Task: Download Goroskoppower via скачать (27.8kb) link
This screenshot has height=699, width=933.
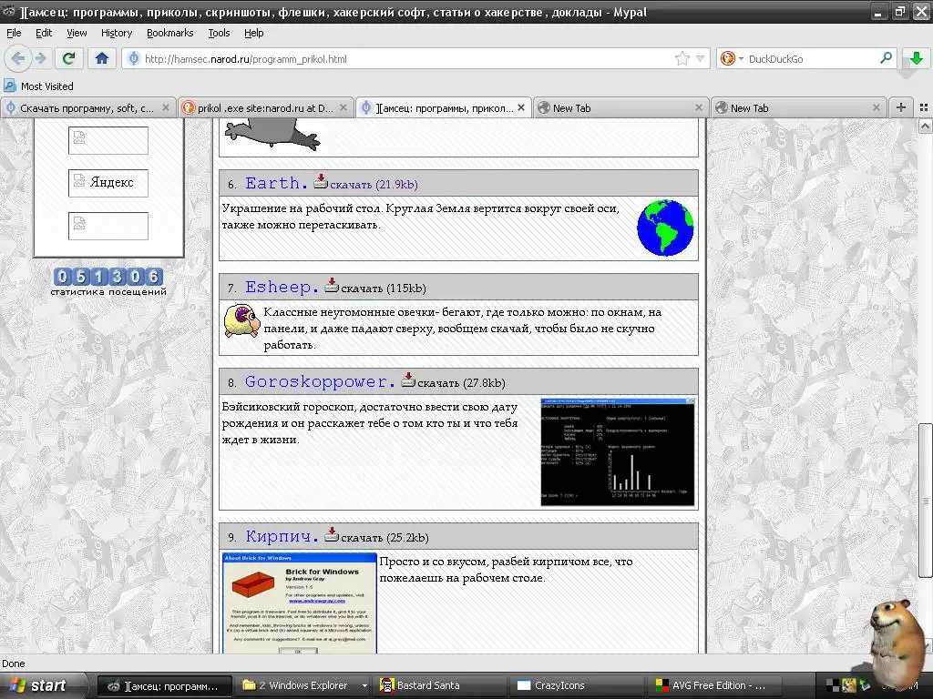Action: pyautogui.click(x=461, y=383)
